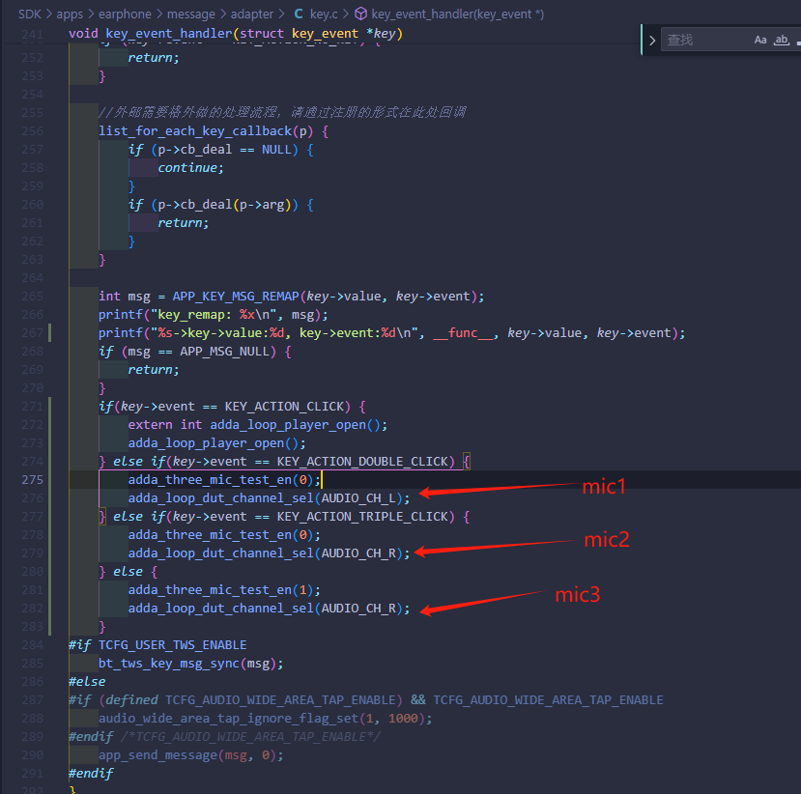
Task: Open the adapter breadcrumb folder
Action: pos(252,14)
